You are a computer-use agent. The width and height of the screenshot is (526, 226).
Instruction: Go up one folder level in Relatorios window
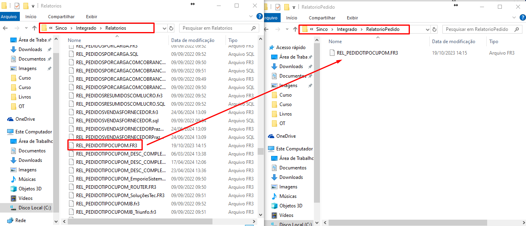pos(34,28)
